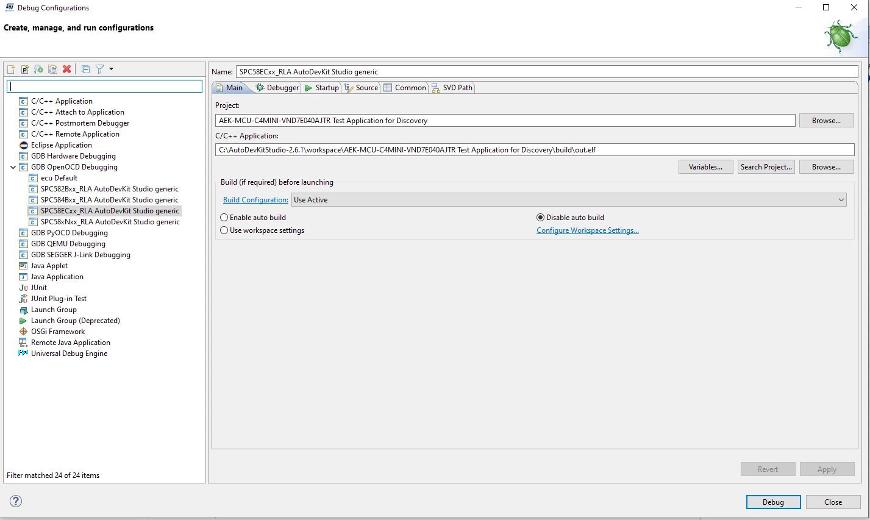The image size is (870, 520).
Task: Delete selected configuration with the red X
Action: [66, 69]
